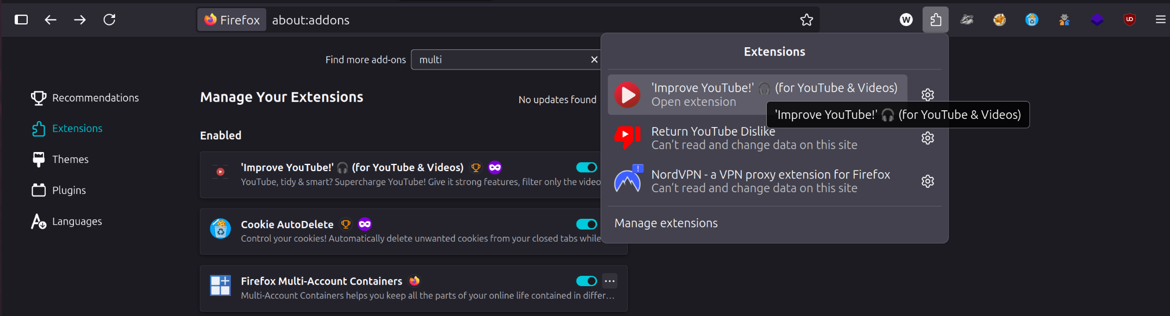Toggle off Cookie AutoDelete extension
Screen dimensions: 1170x316
(586, 224)
